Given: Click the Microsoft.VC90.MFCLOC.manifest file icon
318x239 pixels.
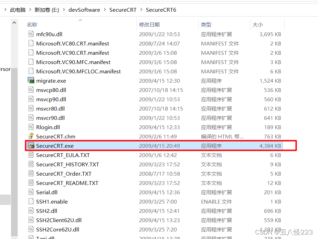Looking at the screenshot, I should tap(31, 71).
